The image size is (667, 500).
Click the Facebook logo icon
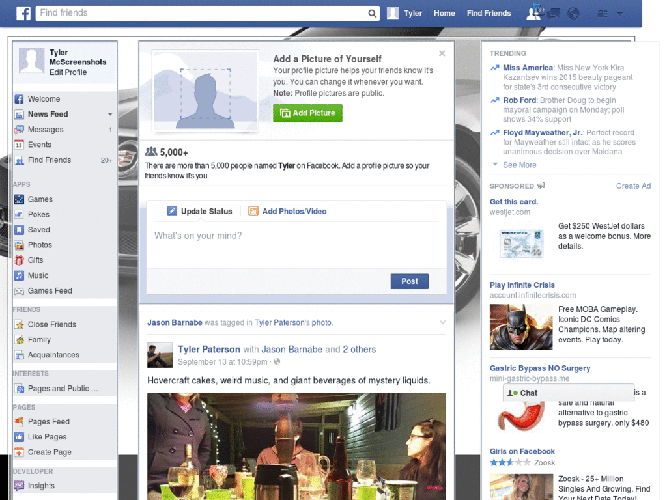pyautogui.click(x=23, y=13)
